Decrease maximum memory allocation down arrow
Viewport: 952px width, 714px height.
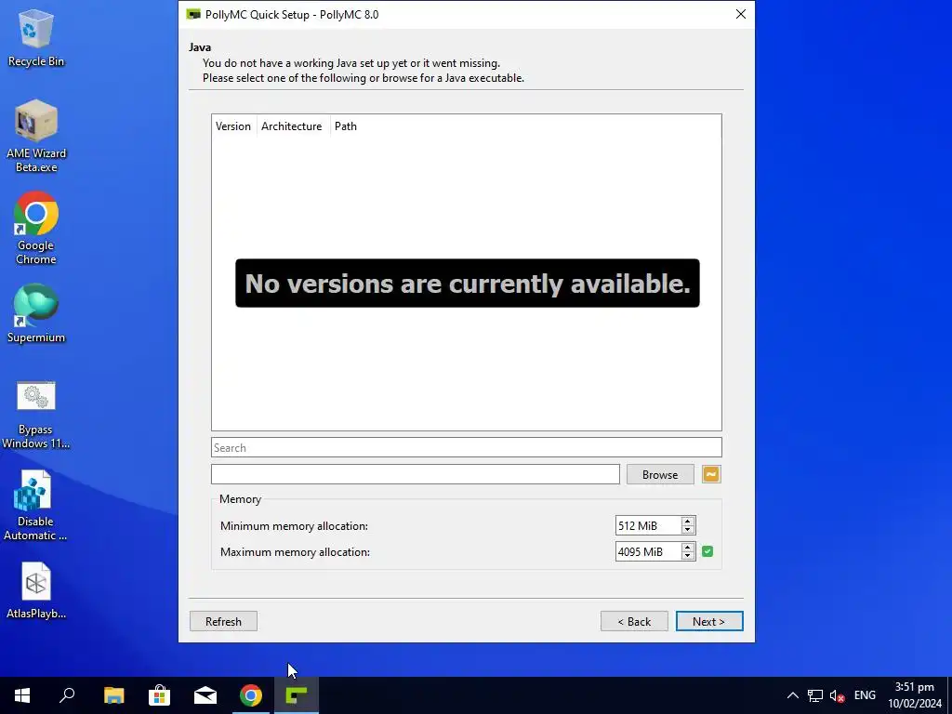pyautogui.click(x=687, y=556)
